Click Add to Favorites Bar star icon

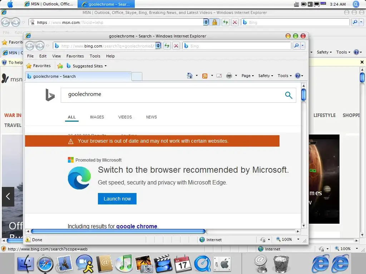pos(60,66)
